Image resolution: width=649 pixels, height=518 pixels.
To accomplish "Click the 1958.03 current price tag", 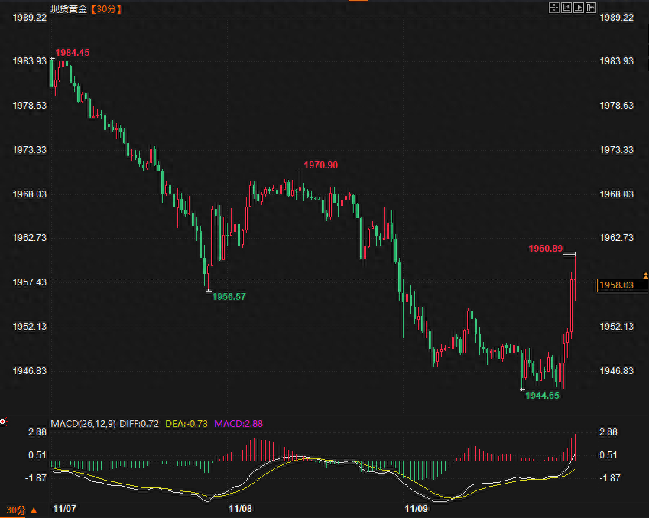I will tap(618, 285).
